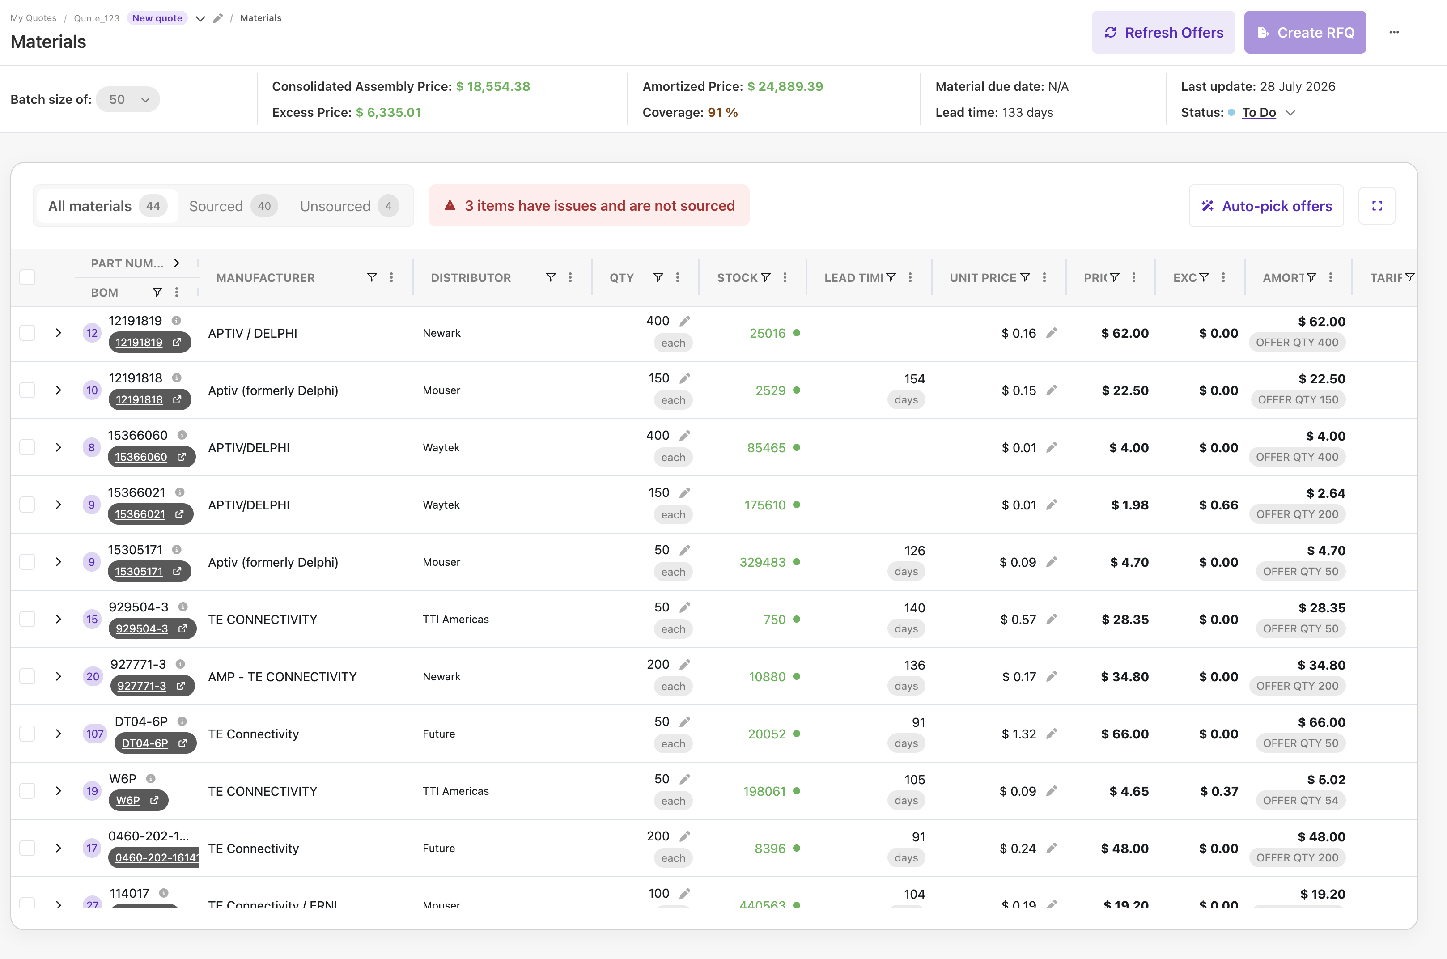Viewport: 1447px width, 959px height.
Task: Click the Create RFQ button
Action: [x=1304, y=32]
